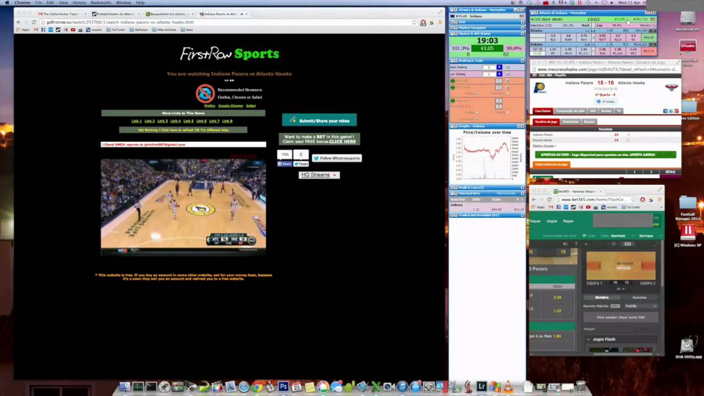704x396 pixels.
Task: Click Follow @firstrowsports button
Action: click(337, 158)
